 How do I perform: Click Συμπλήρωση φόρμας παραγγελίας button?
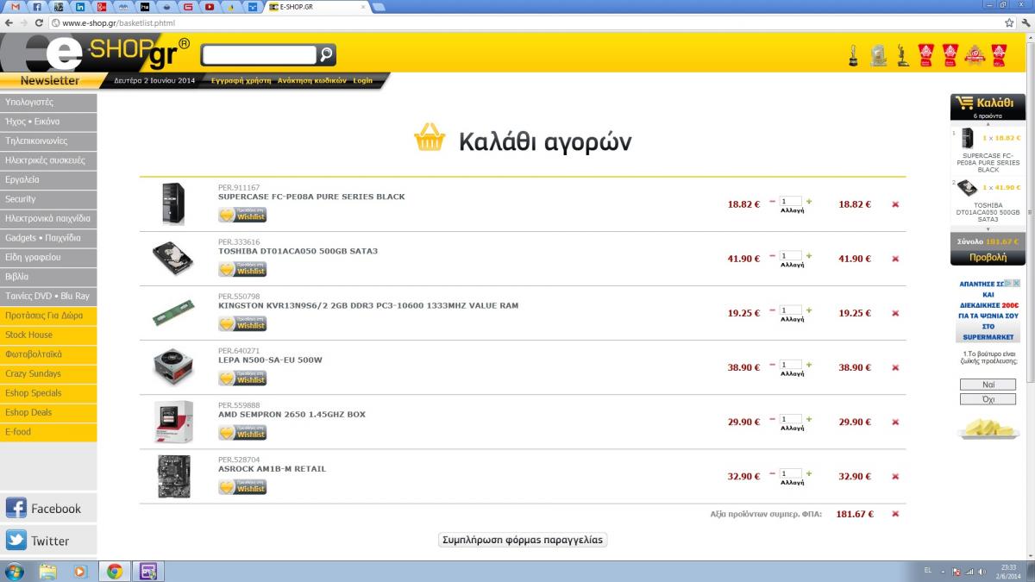[523, 540]
